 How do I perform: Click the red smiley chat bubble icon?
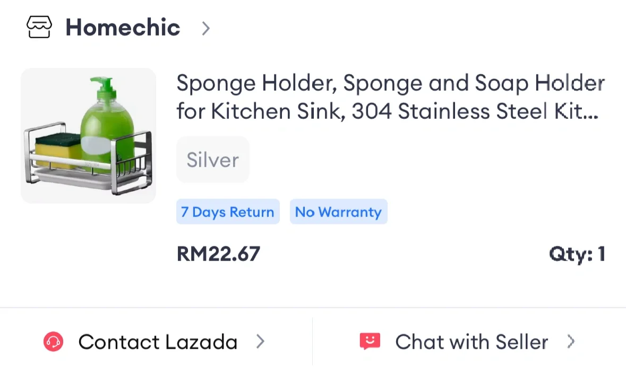370,342
